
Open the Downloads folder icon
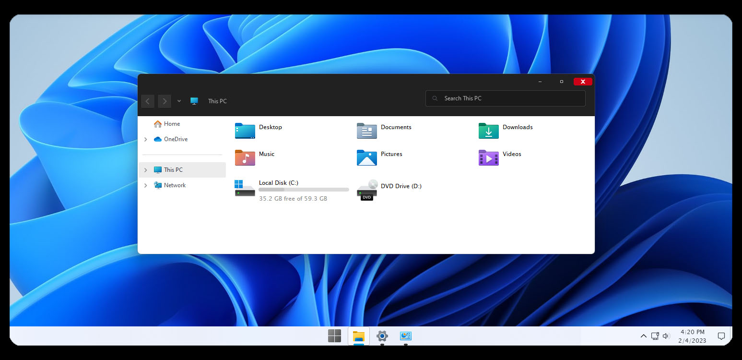488,131
